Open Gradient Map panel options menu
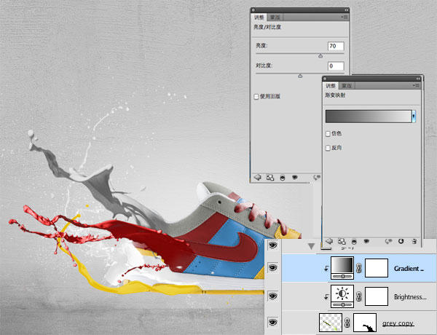 pos(417,85)
